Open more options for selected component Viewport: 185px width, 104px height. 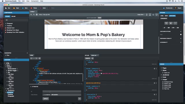(175, 23)
